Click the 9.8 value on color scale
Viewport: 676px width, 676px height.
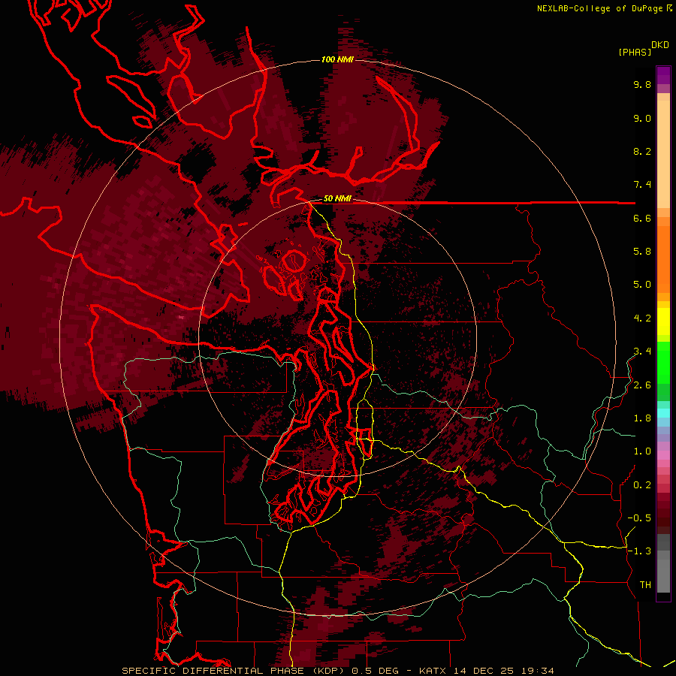(x=642, y=84)
